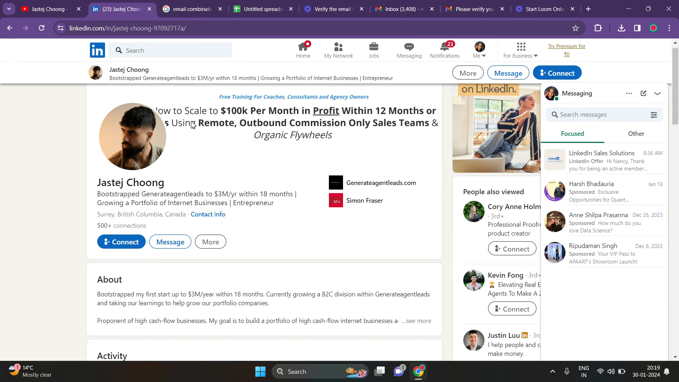Image resolution: width=679 pixels, height=382 pixels.
Task: Click the blue Connect button under profile
Action: (x=121, y=242)
